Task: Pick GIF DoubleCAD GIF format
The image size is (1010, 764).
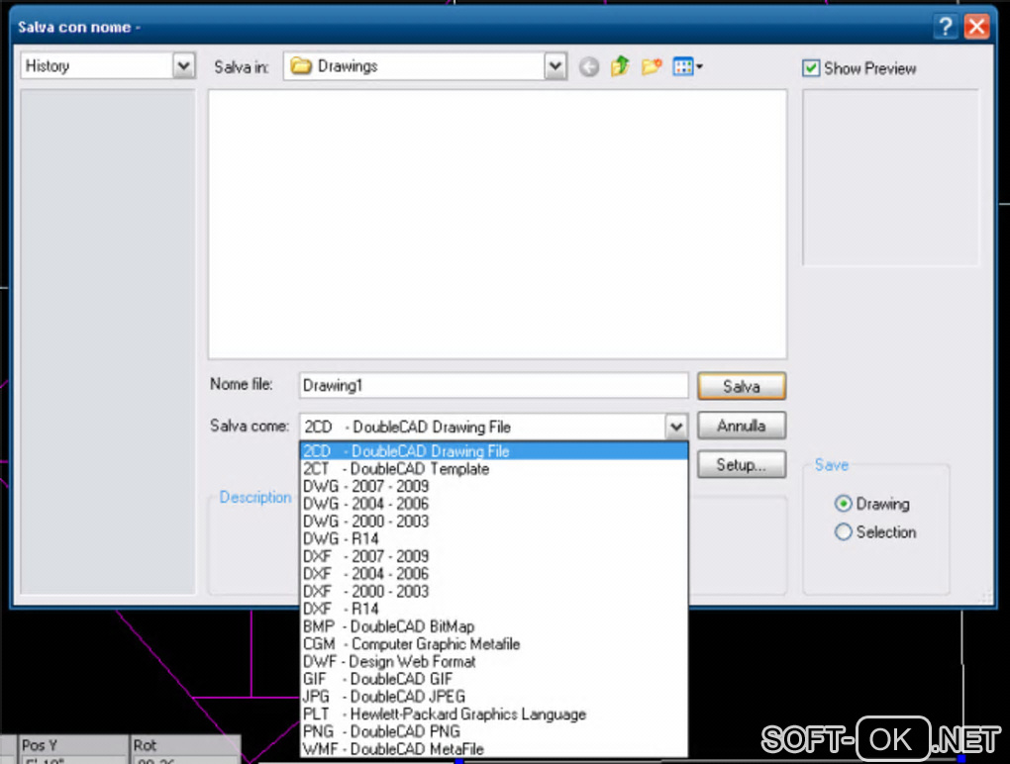Action: pyautogui.click(x=494, y=679)
